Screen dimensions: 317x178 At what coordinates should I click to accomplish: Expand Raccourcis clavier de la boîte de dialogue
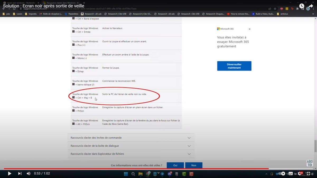pos(131,146)
